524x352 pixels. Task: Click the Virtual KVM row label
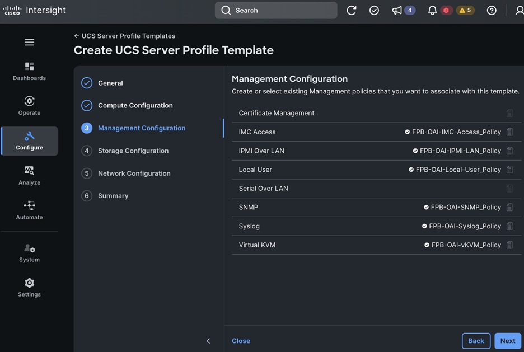coord(257,245)
